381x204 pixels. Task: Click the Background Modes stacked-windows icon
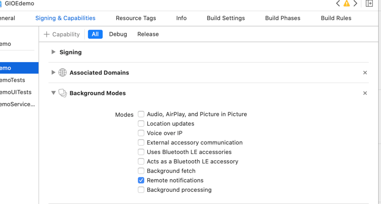click(63, 93)
